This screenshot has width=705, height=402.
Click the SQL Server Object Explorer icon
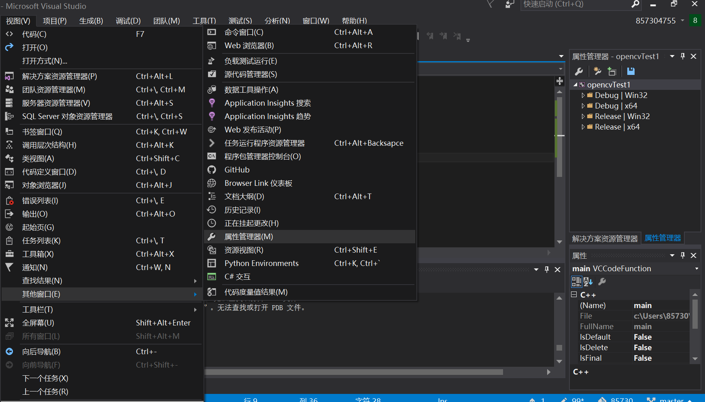tap(9, 116)
